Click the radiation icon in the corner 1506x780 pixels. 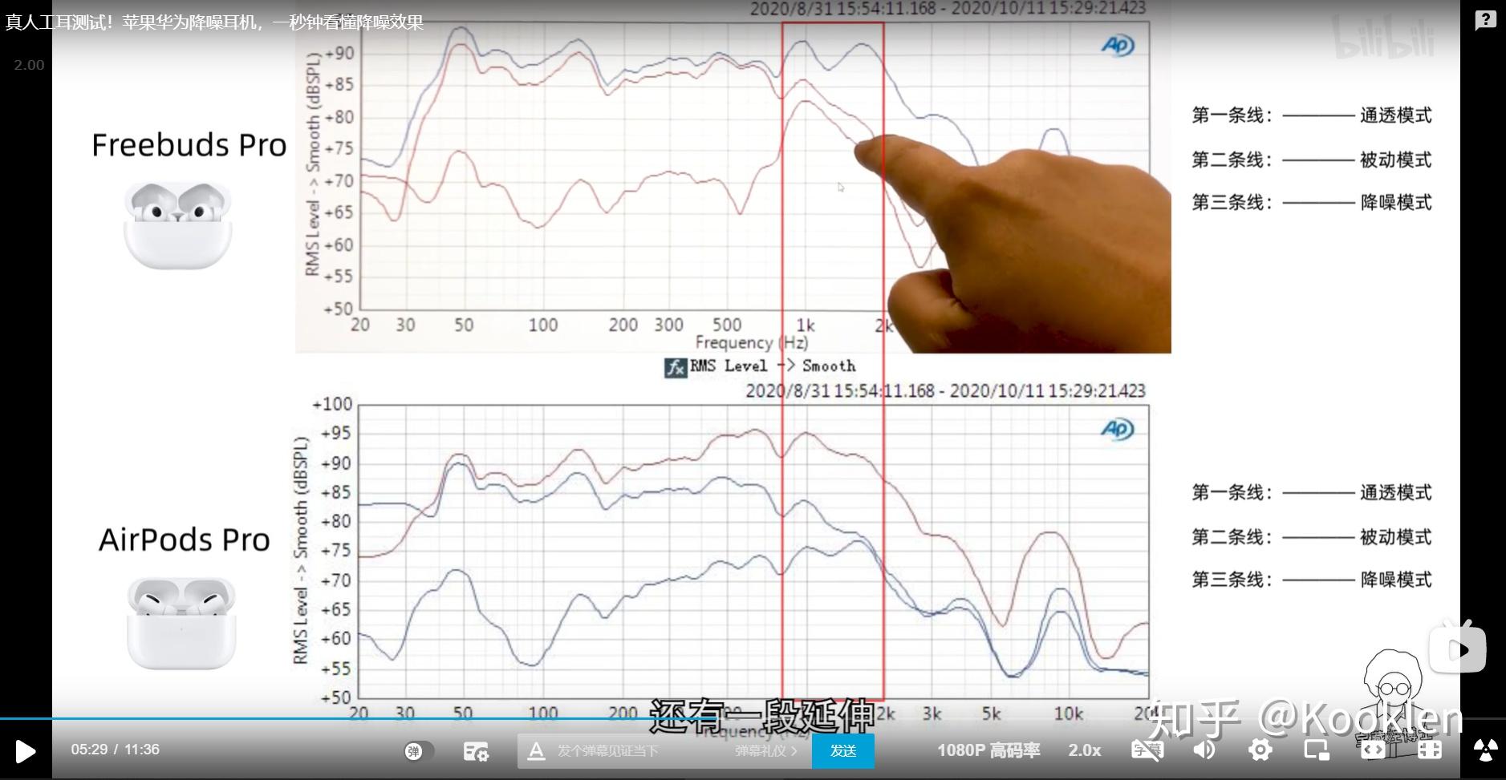(1486, 750)
